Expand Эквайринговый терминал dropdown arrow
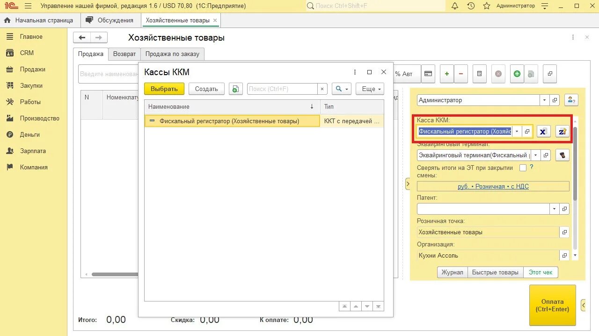 (x=536, y=155)
